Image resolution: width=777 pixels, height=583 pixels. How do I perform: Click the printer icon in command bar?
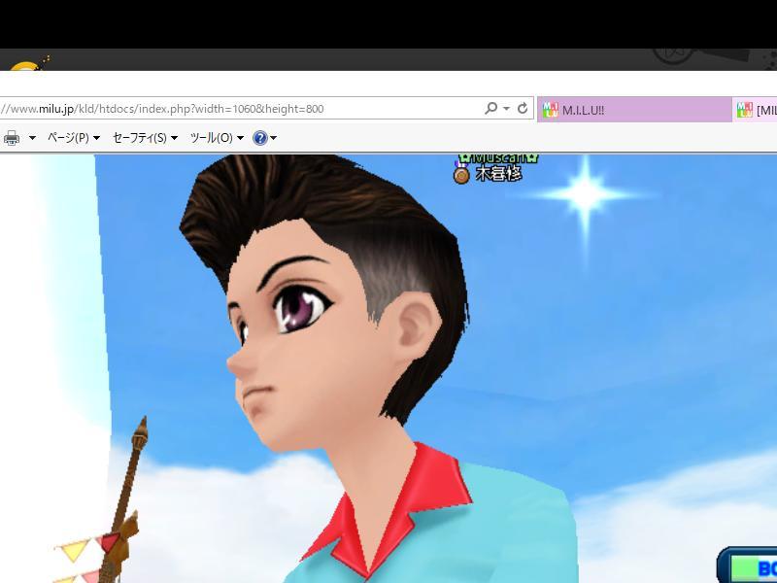[12, 138]
